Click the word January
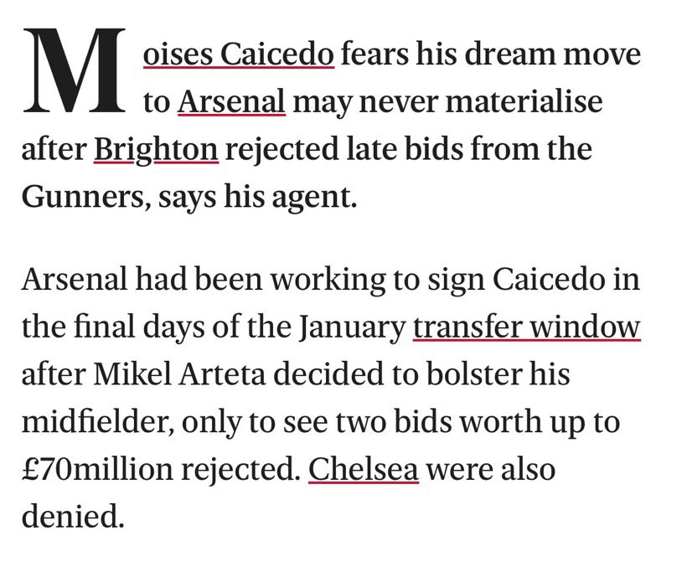The image size is (687, 572). pyautogui.click(x=352, y=327)
